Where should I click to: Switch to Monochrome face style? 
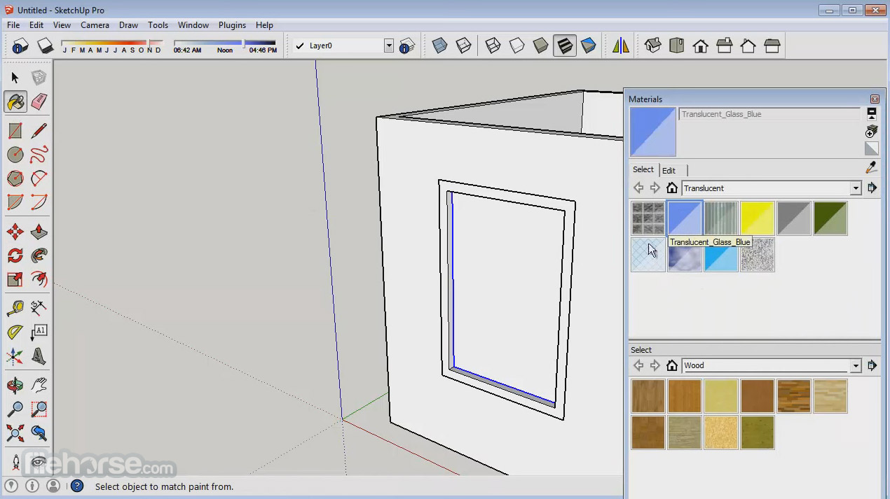pyautogui.click(x=589, y=46)
